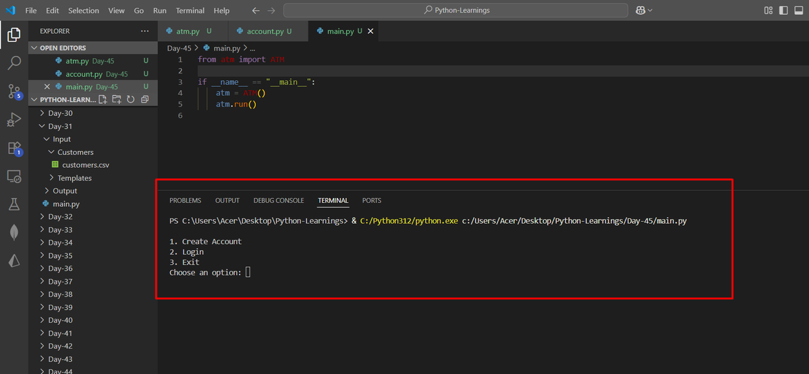The image size is (809, 374).
Task: Open the View menu
Action: tap(117, 10)
